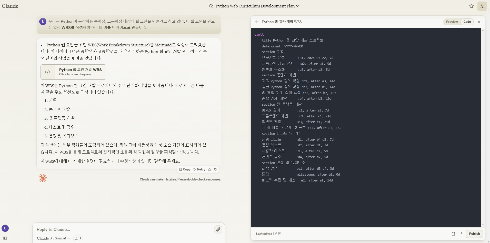Open the style count badge next to model
The height and width of the screenshot is (243, 490).
(x=78, y=238)
